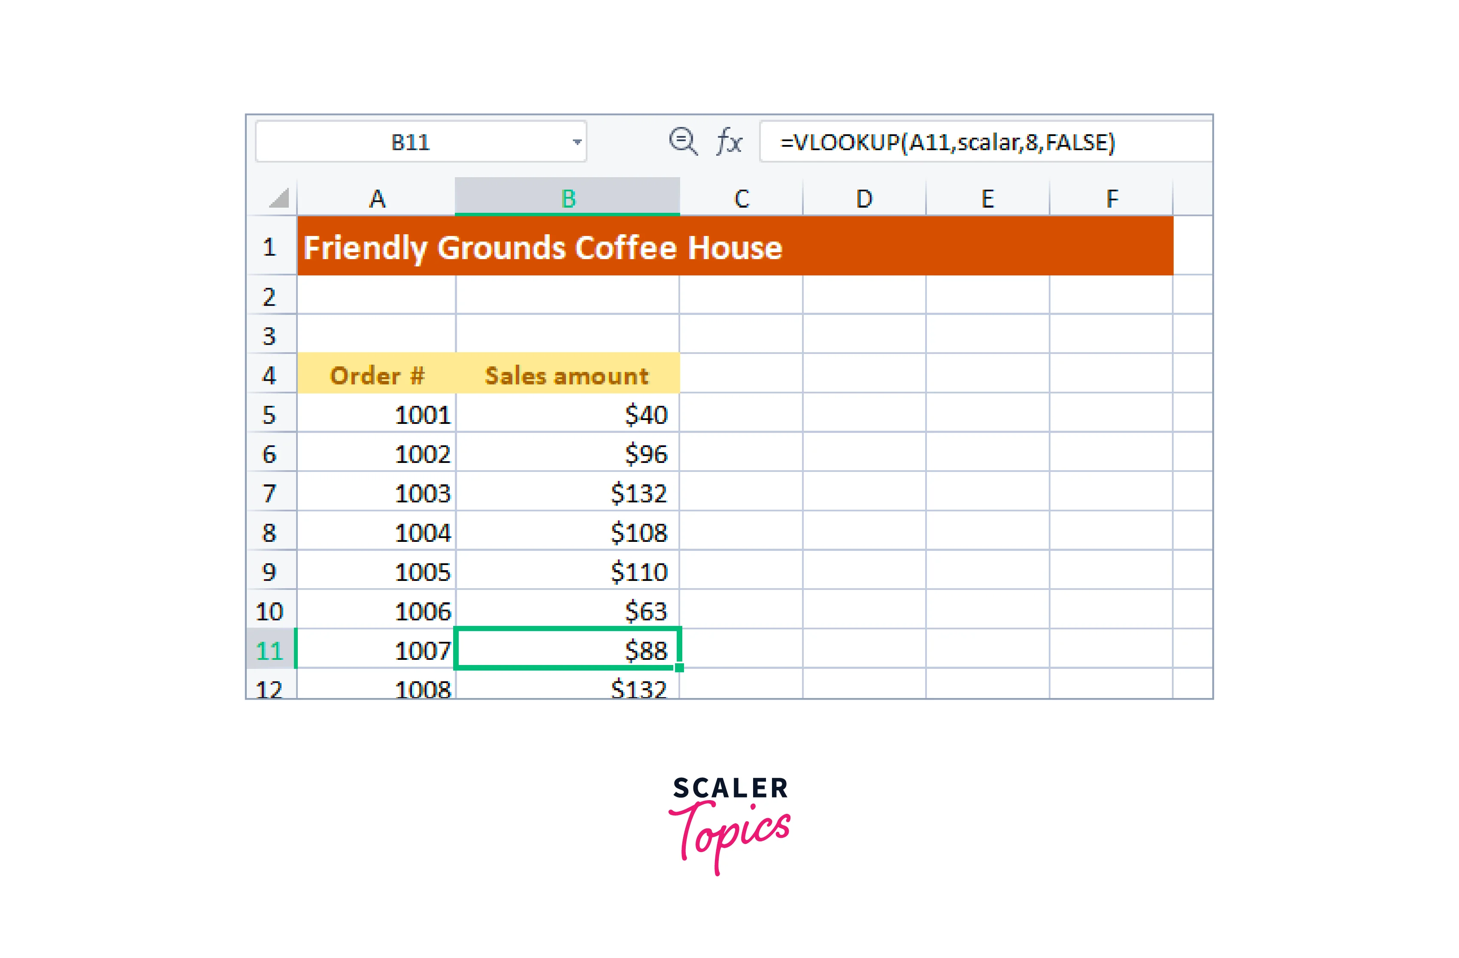Select row 10 header
The image size is (1459, 958).
pos(272,609)
